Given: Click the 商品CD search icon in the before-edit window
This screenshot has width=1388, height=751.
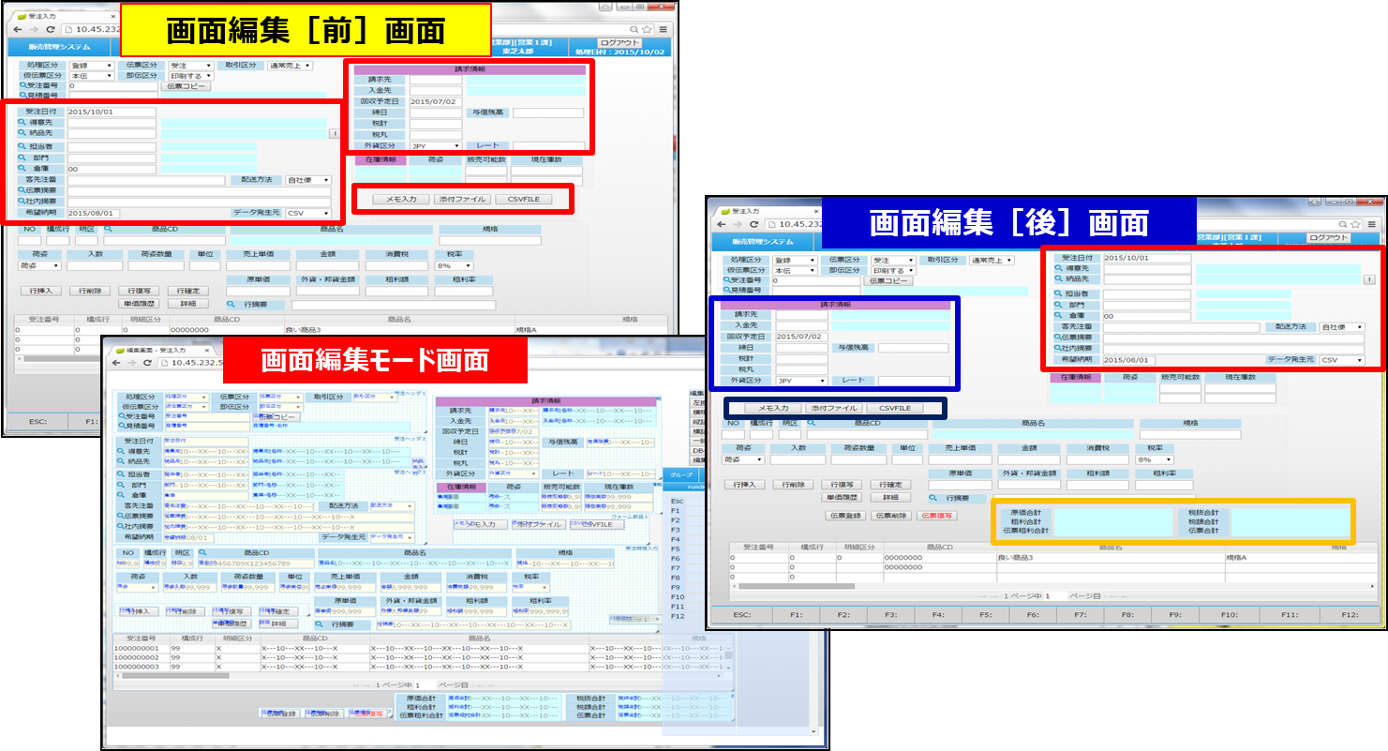Looking at the screenshot, I should click(110, 229).
